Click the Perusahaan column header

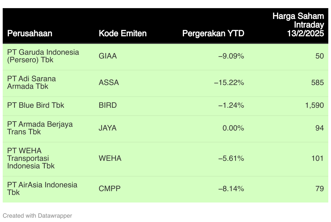point(30,33)
